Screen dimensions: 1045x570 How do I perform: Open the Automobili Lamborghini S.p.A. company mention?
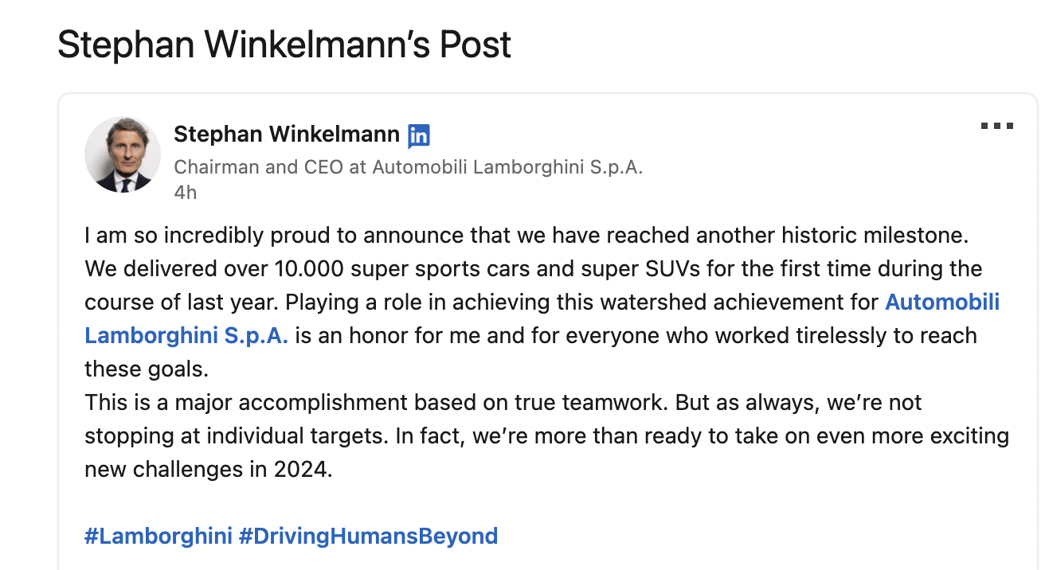tap(941, 303)
